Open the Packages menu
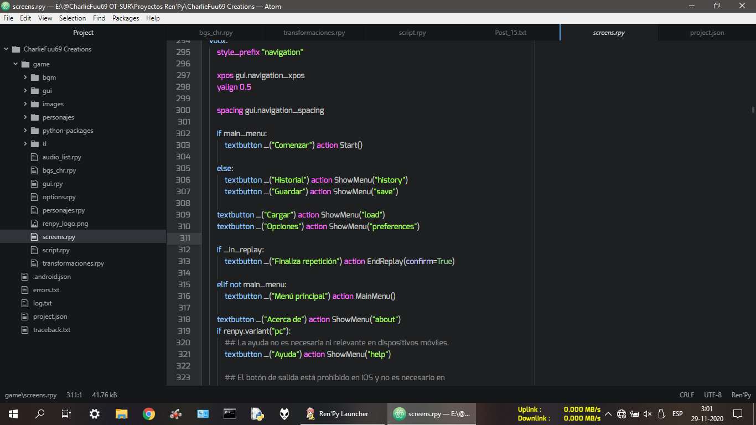 [x=126, y=18]
